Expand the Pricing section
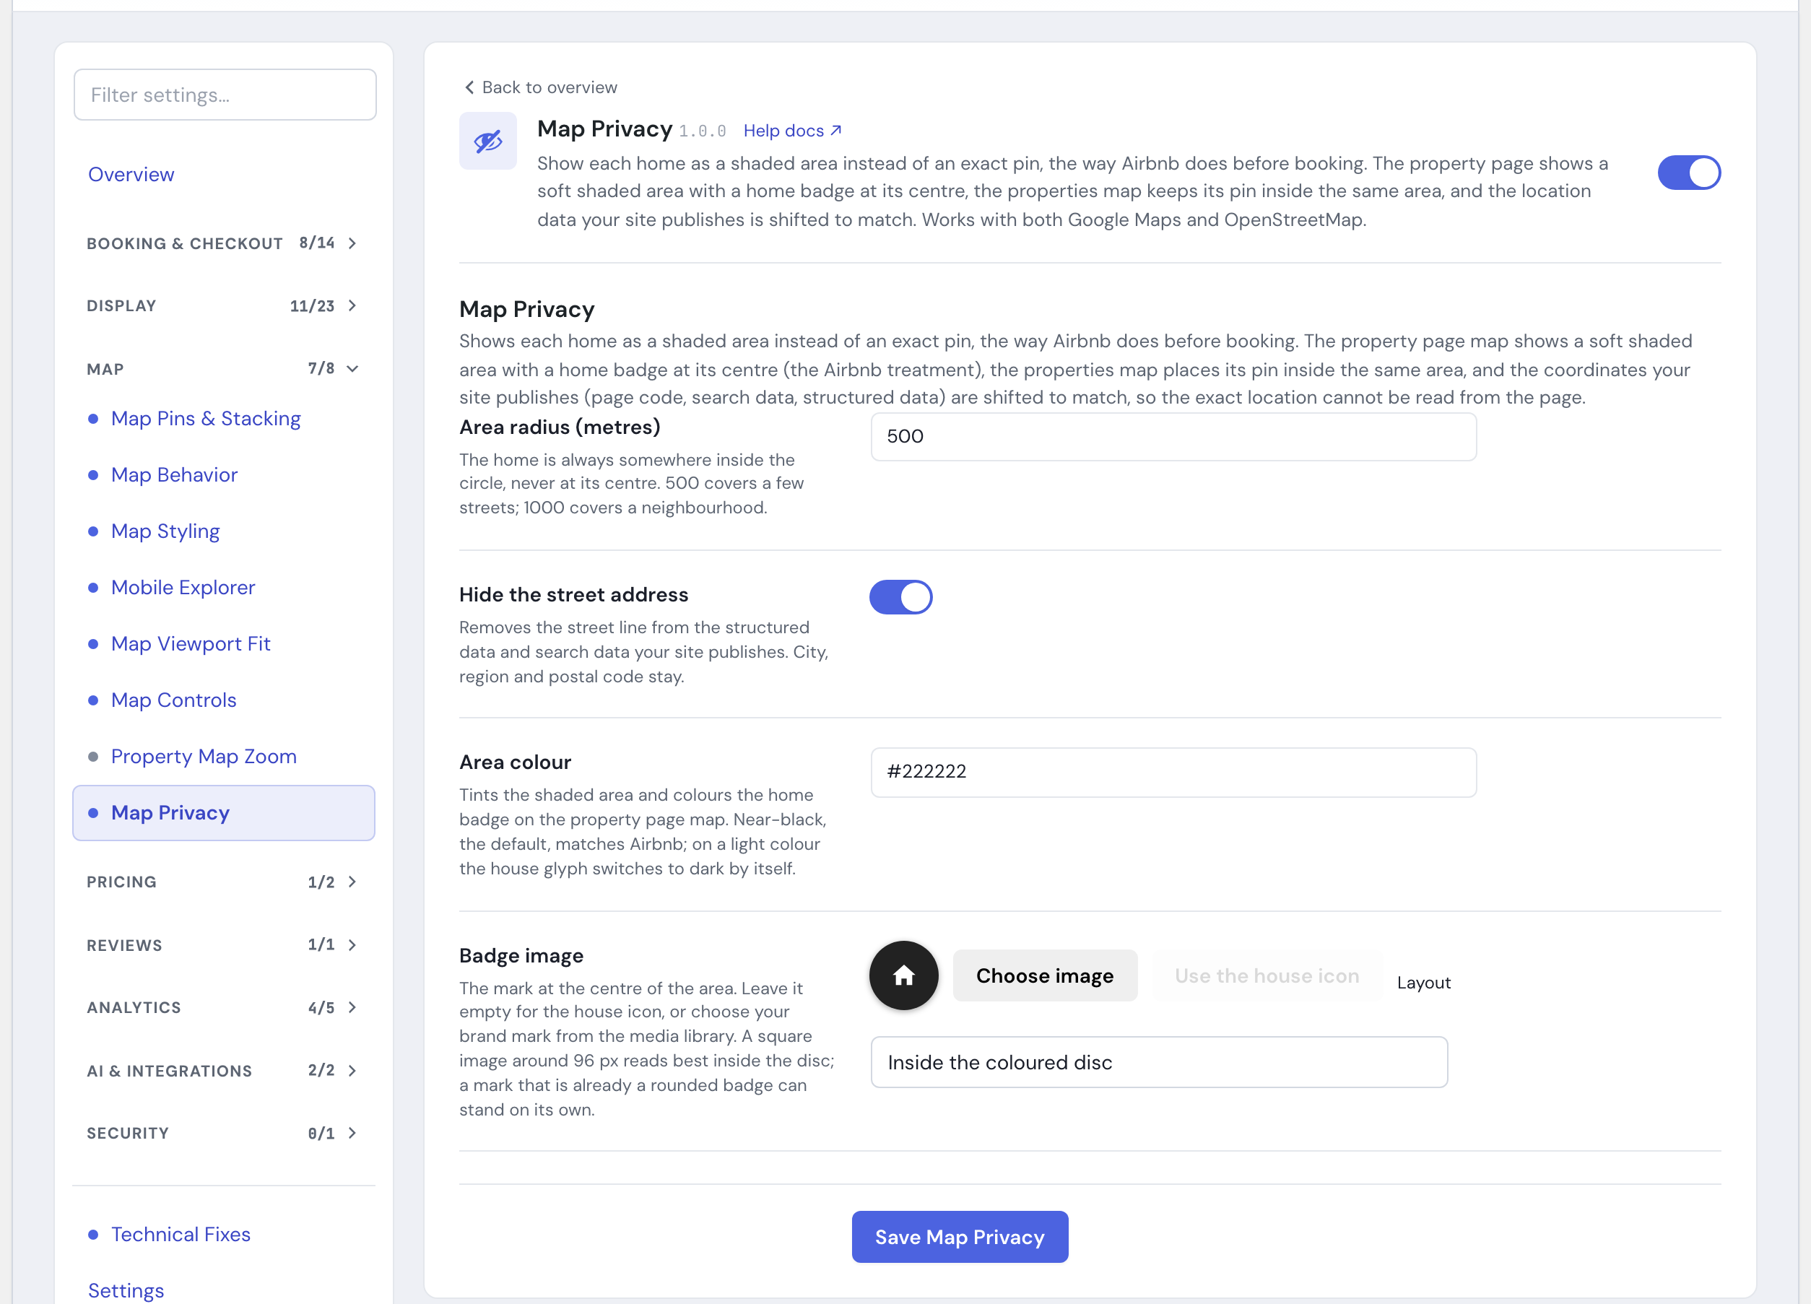1811x1304 pixels. point(223,882)
